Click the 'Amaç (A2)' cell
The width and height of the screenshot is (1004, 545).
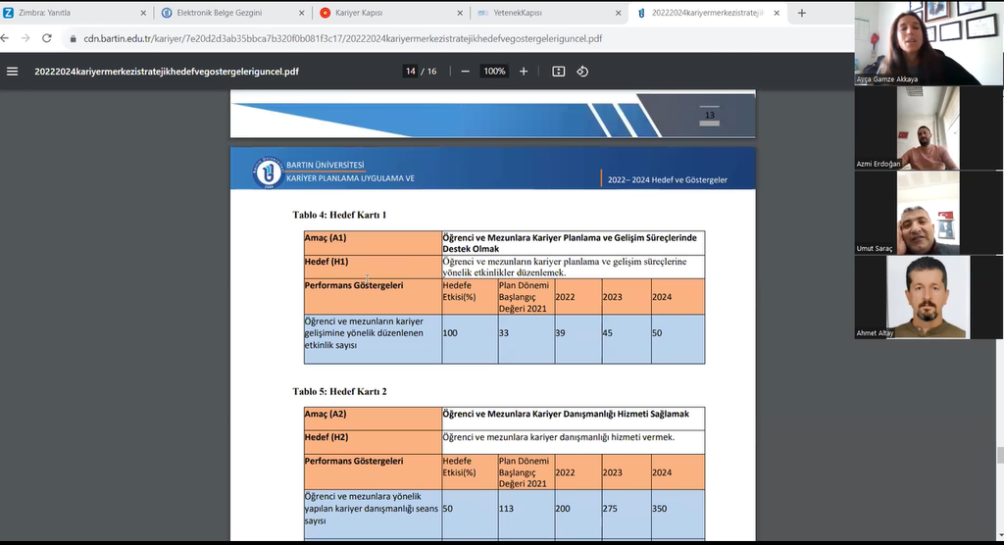point(373,419)
